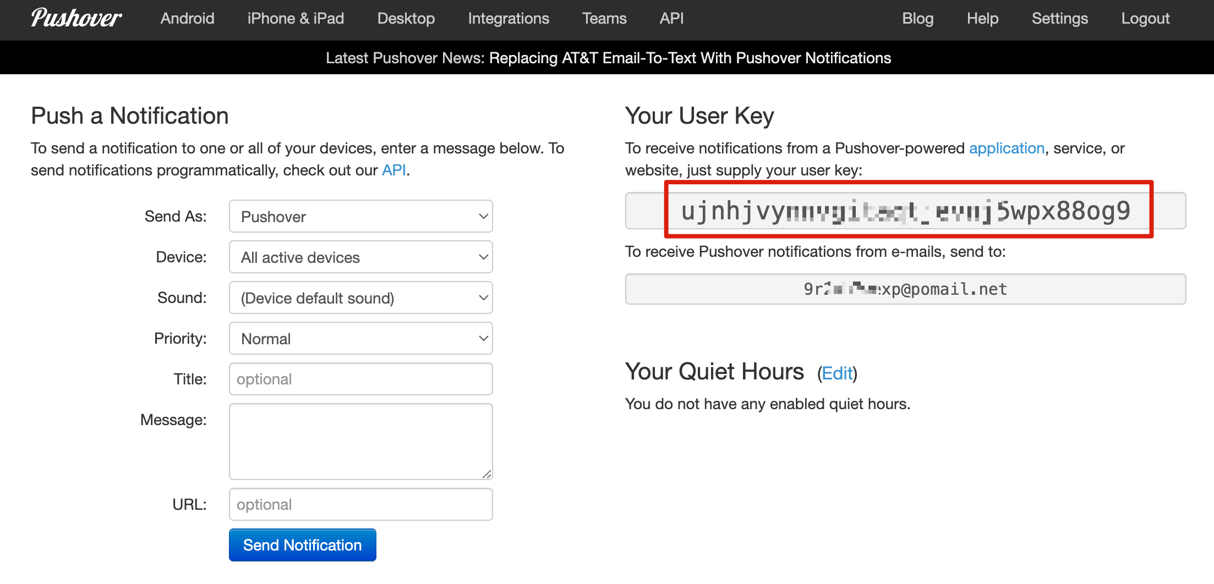Visit the Blog link
Image resolution: width=1214 pixels, height=584 pixels.
click(918, 19)
